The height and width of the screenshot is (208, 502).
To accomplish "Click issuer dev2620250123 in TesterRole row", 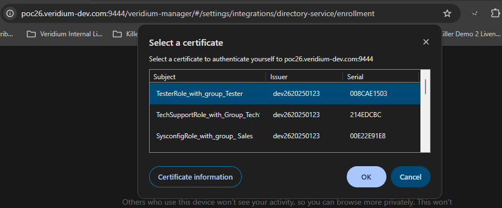I will click(x=296, y=94).
